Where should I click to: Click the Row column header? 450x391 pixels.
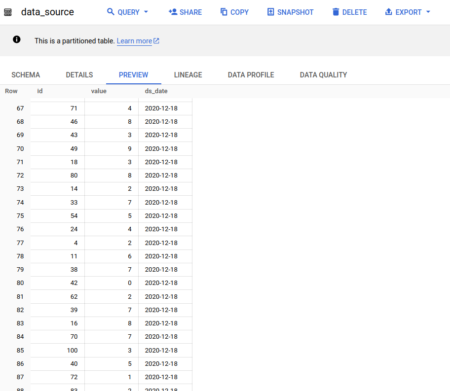point(11,91)
